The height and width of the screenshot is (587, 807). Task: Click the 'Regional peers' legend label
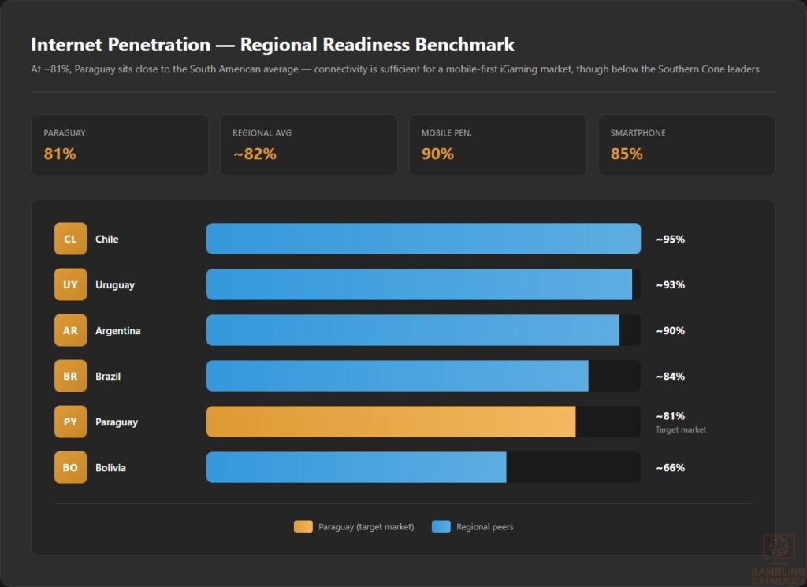[485, 527]
